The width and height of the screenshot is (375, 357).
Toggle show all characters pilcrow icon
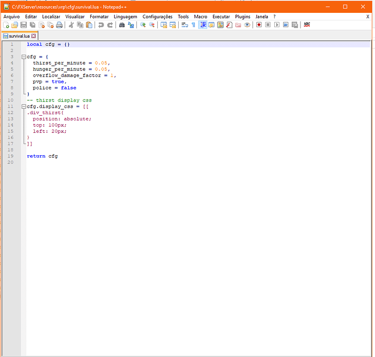tap(193, 25)
